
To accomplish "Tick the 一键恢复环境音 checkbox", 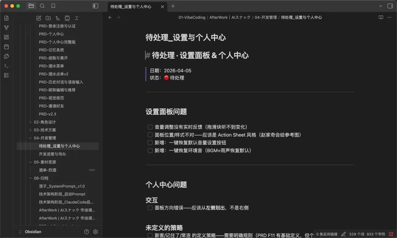I will 150,151.
